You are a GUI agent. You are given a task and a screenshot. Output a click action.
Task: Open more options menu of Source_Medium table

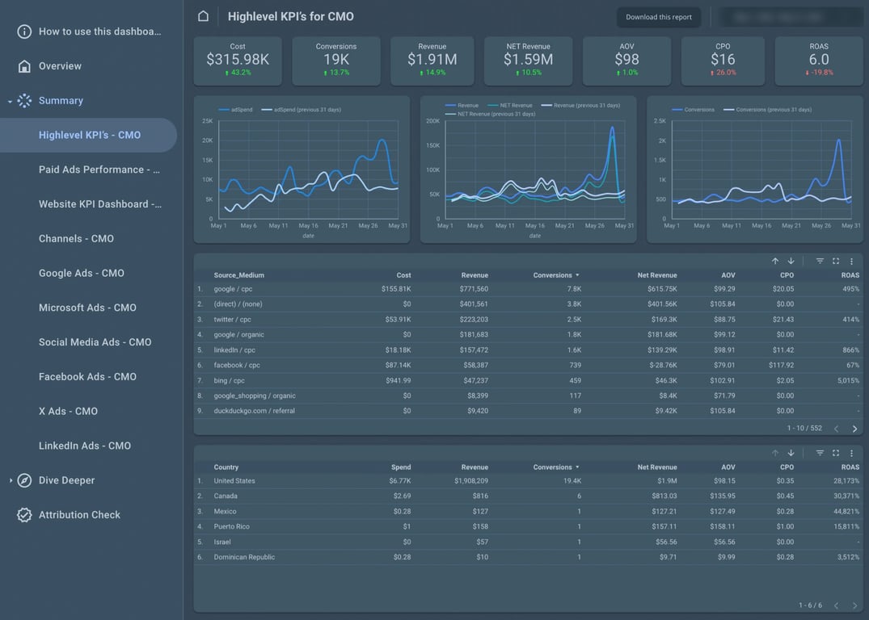click(x=852, y=261)
